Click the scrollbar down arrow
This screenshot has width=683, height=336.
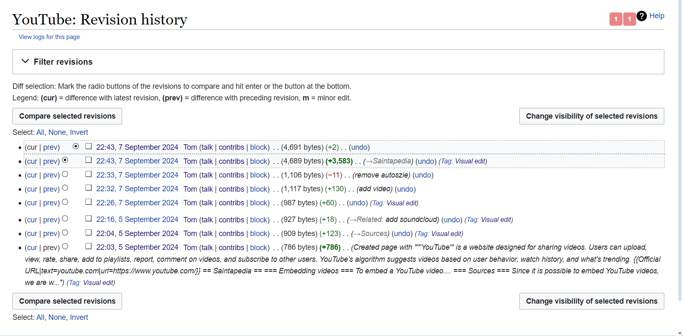pyautogui.click(x=680, y=333)
